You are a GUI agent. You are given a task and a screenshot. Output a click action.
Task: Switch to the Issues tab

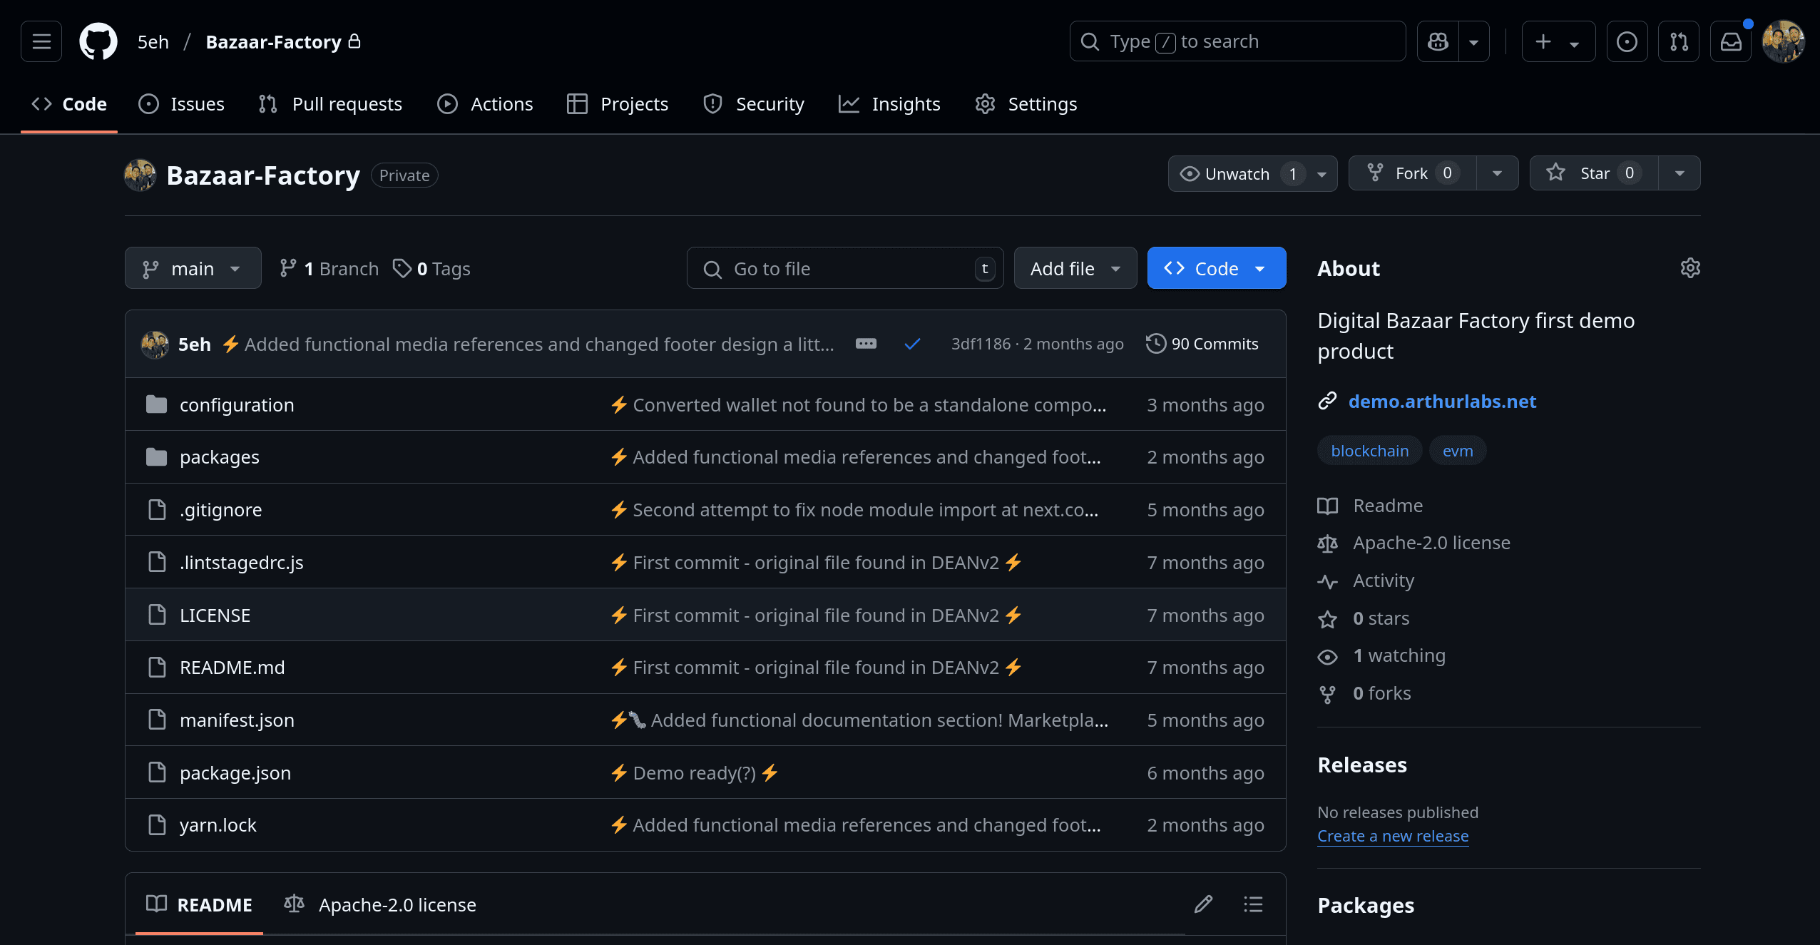[x=182, y=104]
